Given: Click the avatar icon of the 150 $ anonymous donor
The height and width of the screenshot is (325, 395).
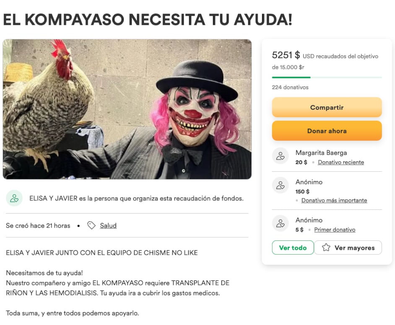Looking at the screenshot, I should point(281,185).
